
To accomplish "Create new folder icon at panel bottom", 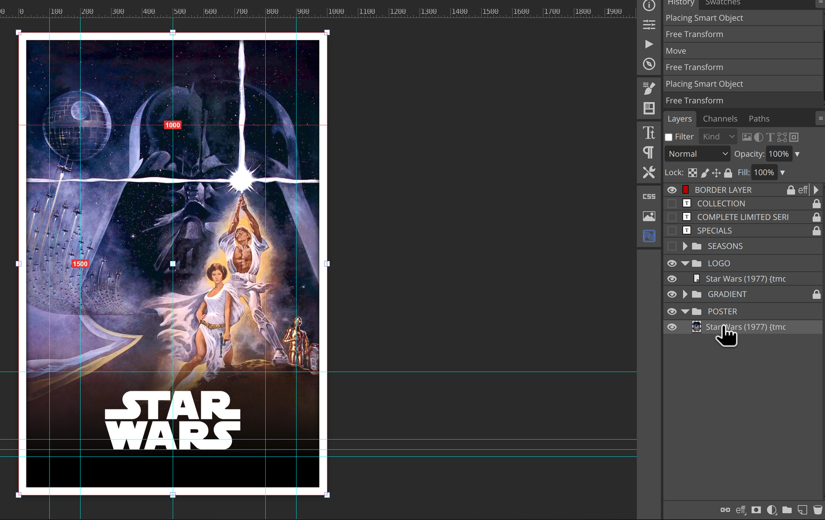I will [x=787, y=510].
